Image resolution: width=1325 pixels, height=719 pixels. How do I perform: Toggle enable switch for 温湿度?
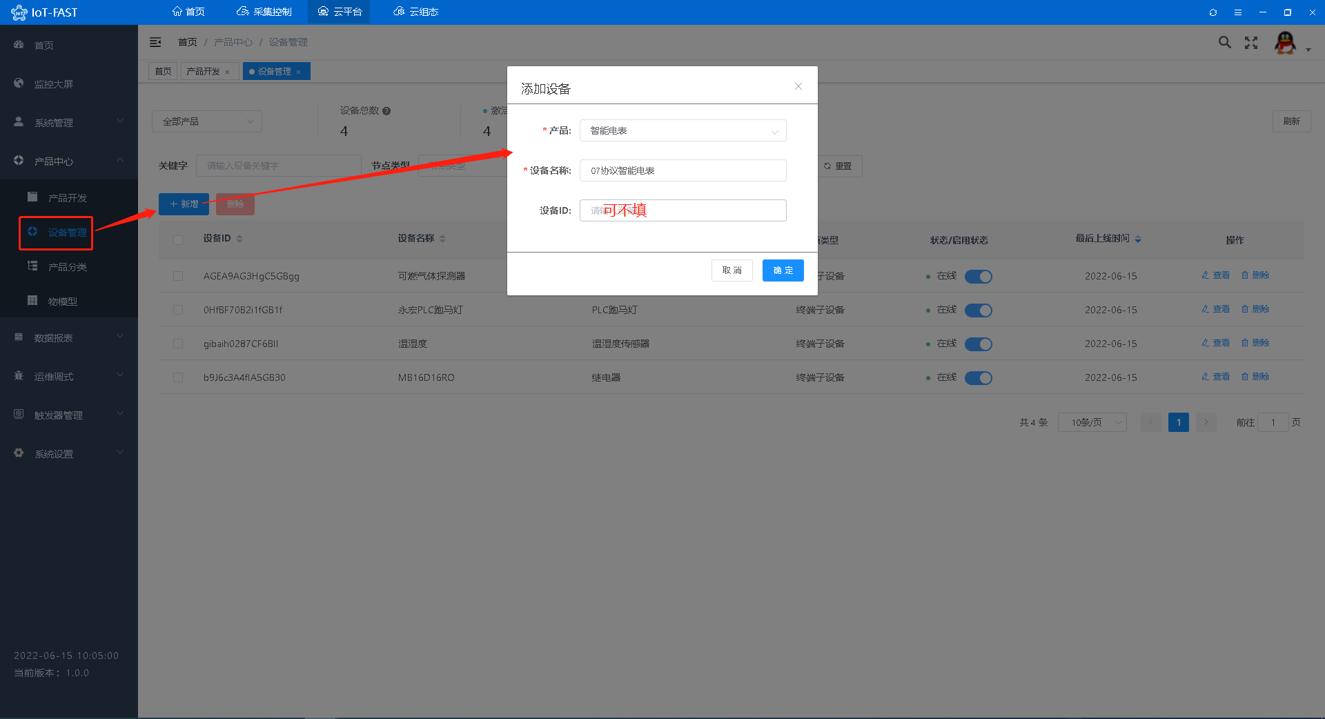point(979,344)
